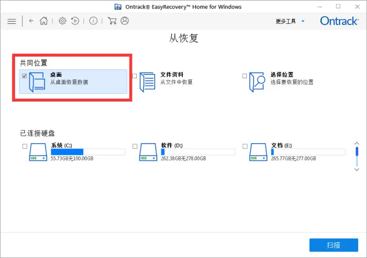Click the Ontrack logo
The height and width of the screenshot is (258, 367).
(339, 21)
